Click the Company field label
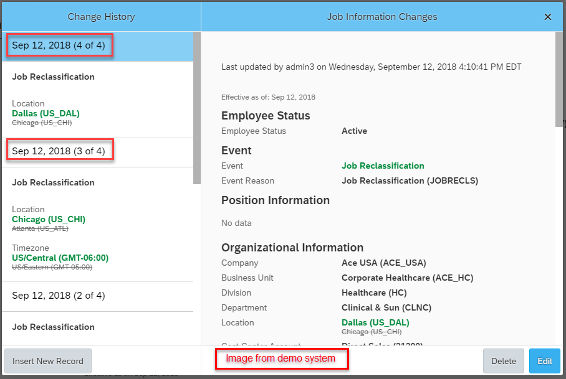This screenshot has width=566, height=379. point(240,263)
